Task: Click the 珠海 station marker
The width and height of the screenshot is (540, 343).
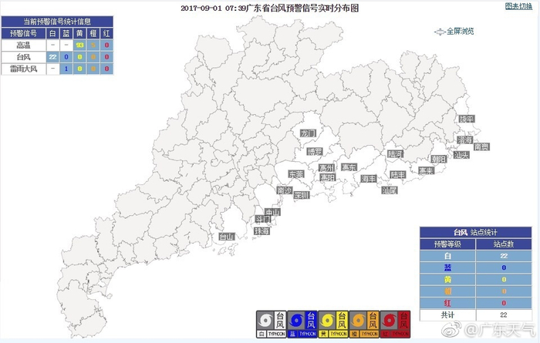Action: click(262, 231)
